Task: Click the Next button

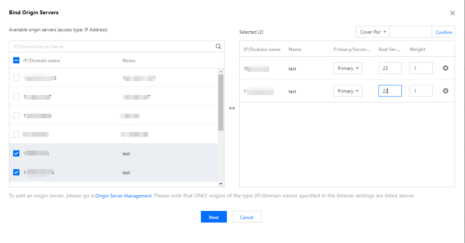Action: tap(214, 217)
